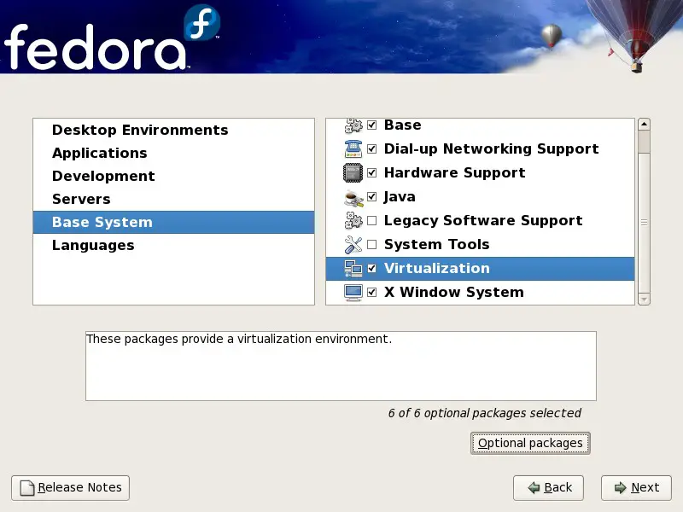This screenshot has height=512, width=683.
Task: Proceed with the Next button
Action: point(636,487)
